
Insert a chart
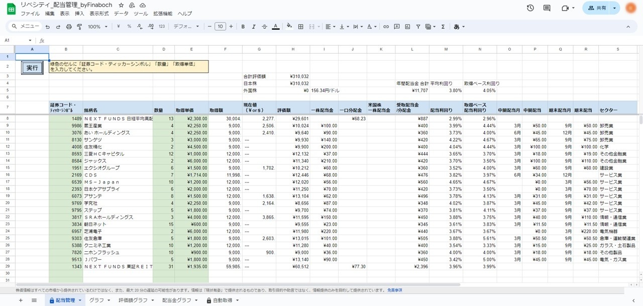pyautogui.click(x=407, y=27)
